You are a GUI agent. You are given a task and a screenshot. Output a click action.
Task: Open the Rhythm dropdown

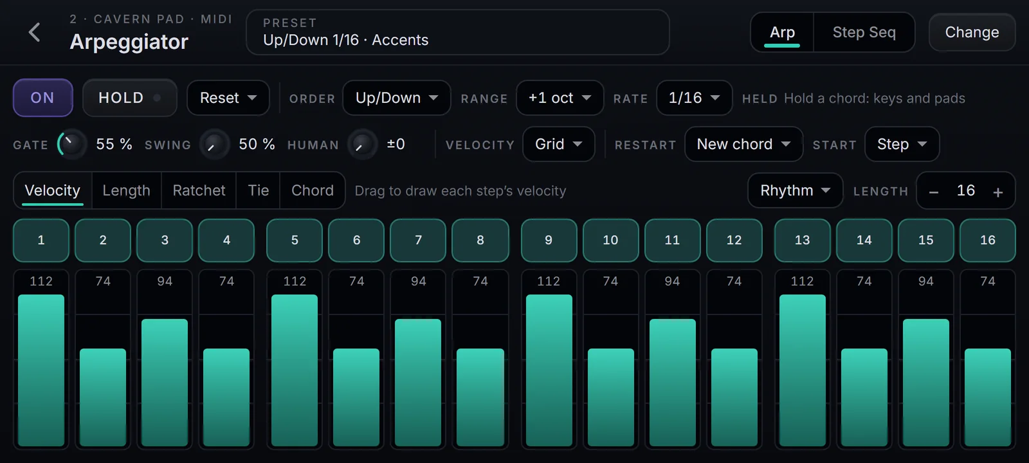[796, 190]
